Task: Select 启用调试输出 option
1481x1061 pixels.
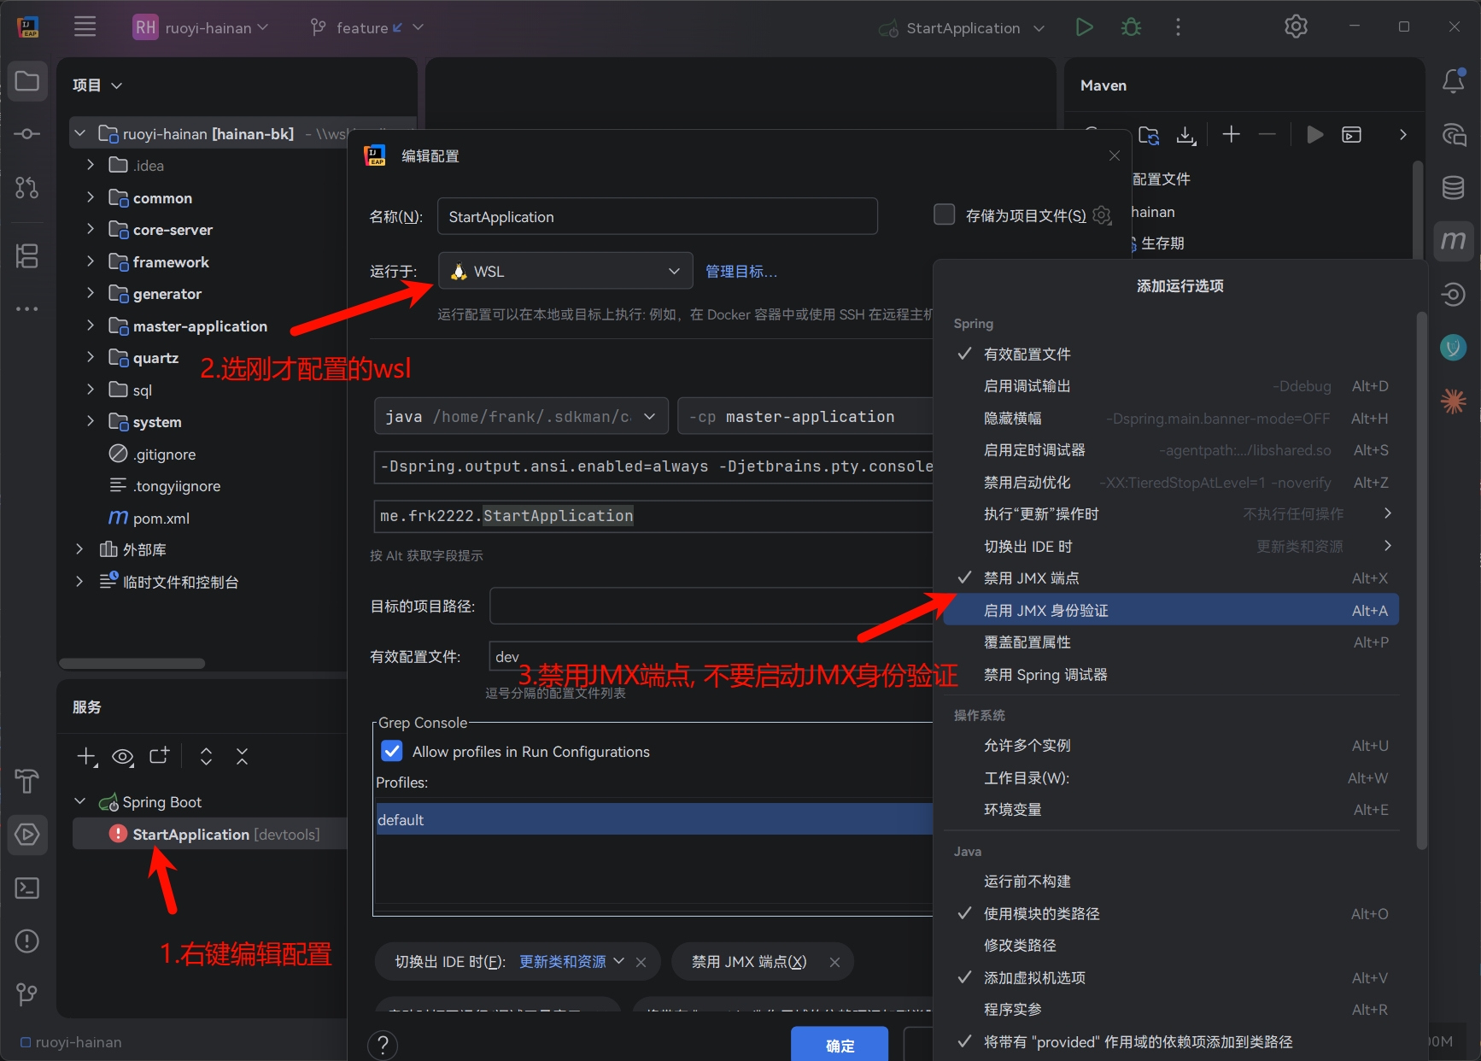Action: click(x=1170, y=386)
